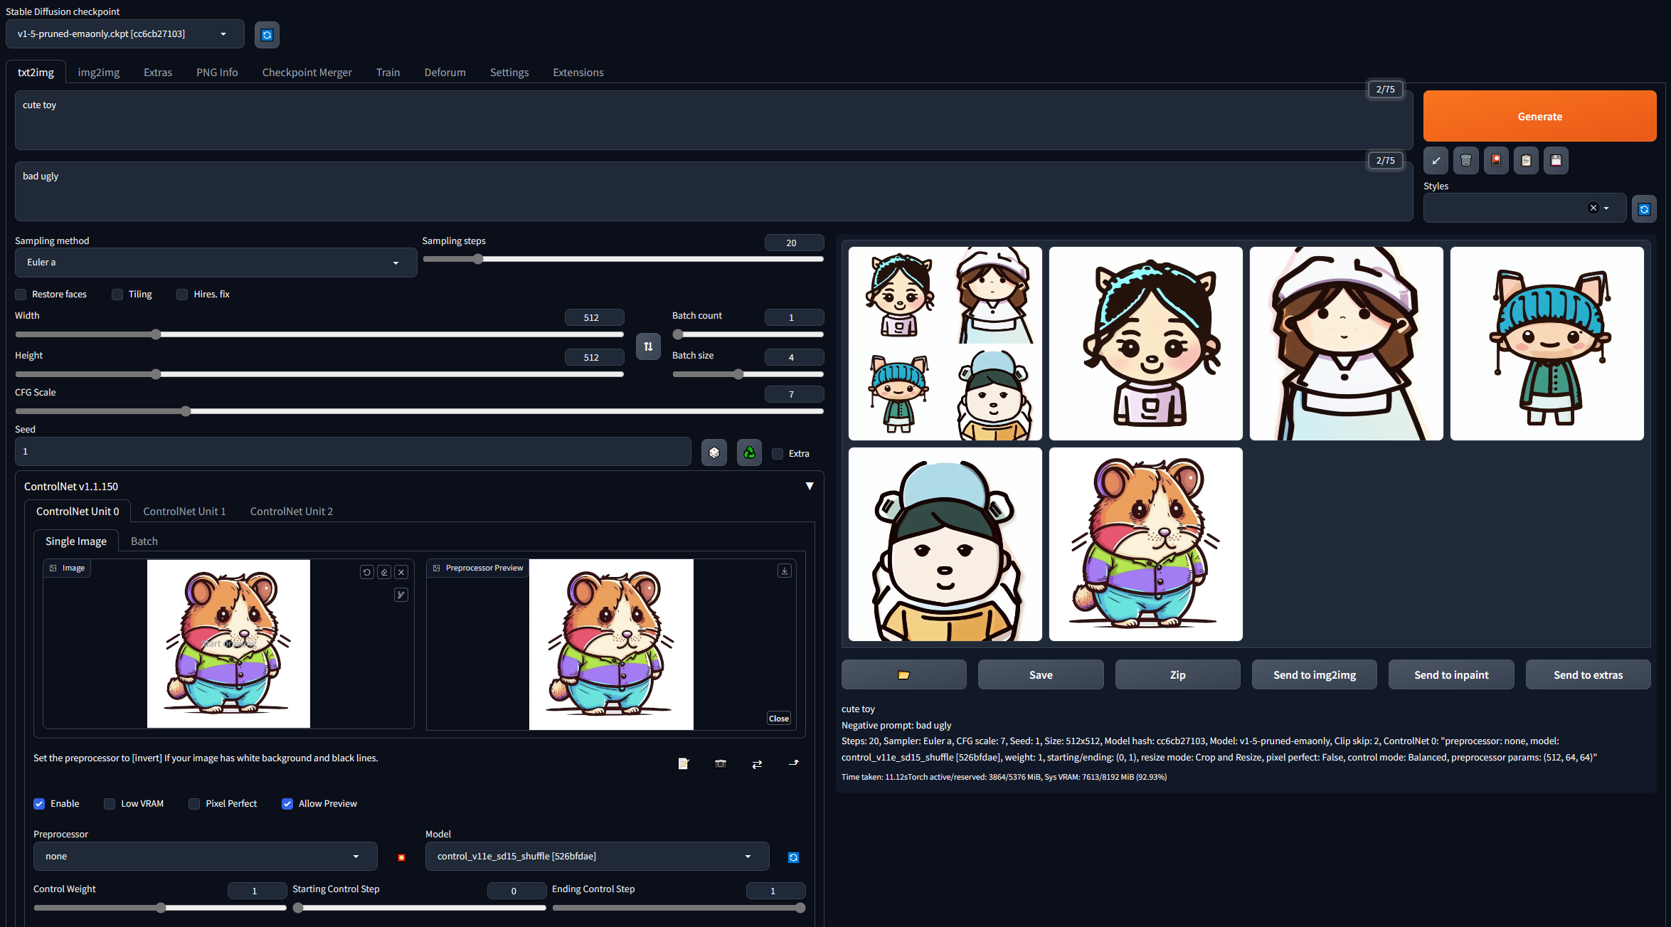Open the ControlNet Preprocessor dropdown
Image resolution: width=1671 pixels, height=927 pixels.
click(x=205, y=857)
